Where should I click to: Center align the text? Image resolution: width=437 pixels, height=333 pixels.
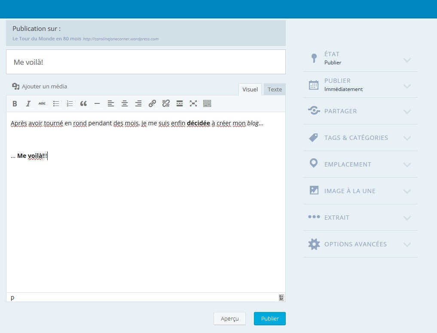125,103
